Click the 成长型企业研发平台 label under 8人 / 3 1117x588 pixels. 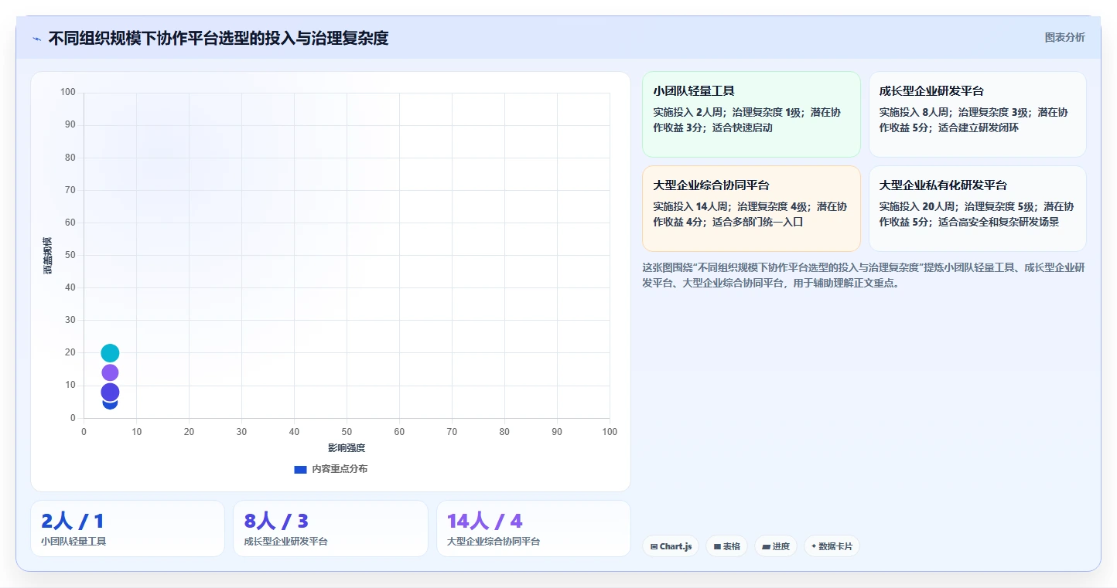(285, 541)
